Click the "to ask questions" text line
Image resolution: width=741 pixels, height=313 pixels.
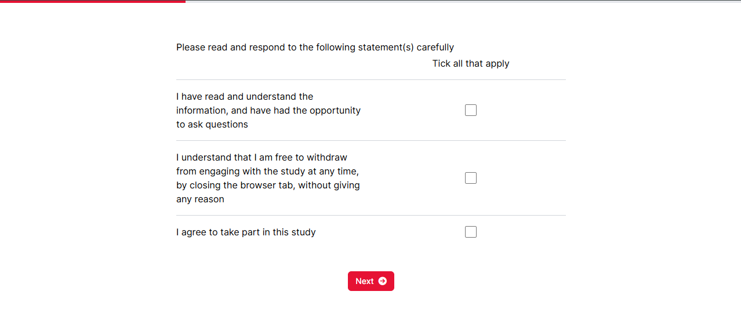[x=212, y=124]
